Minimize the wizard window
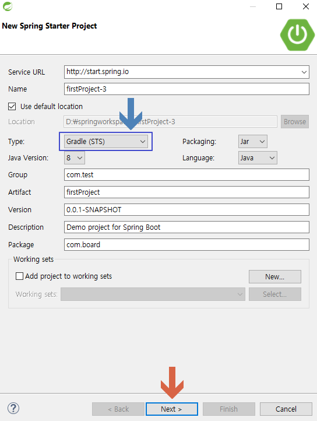317x421 pixels. tap(253, 6)
